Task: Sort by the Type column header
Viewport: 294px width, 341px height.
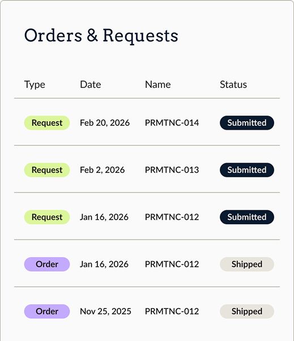Action: (35, 85)
